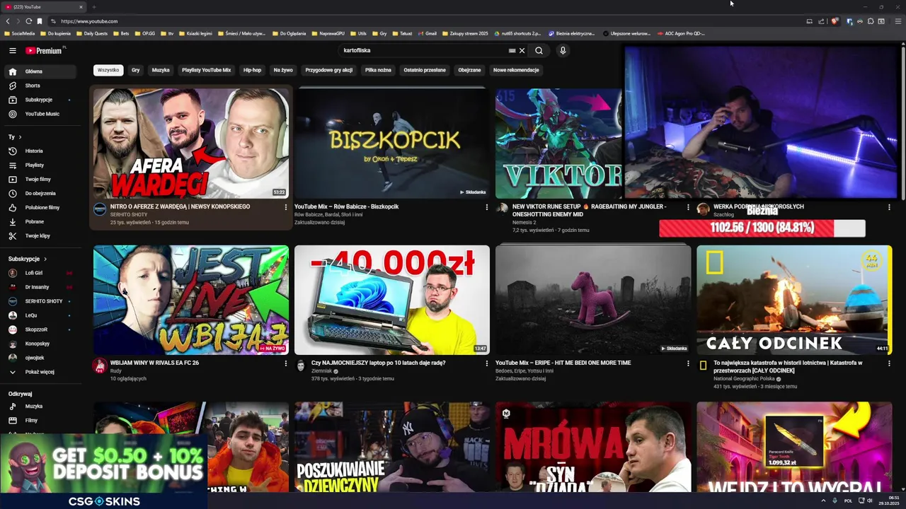906x509 pixels.
Task: Open the -40 000zł laptop thumbnail
Action: click(x=392, y=300)
